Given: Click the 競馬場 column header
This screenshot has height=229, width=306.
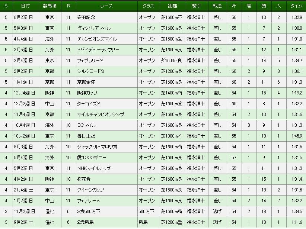Looking at the screenshot, I should 50,6.
